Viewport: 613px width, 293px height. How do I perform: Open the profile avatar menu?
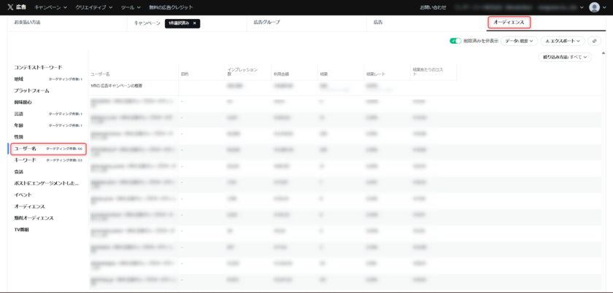(x=595, y=7)
